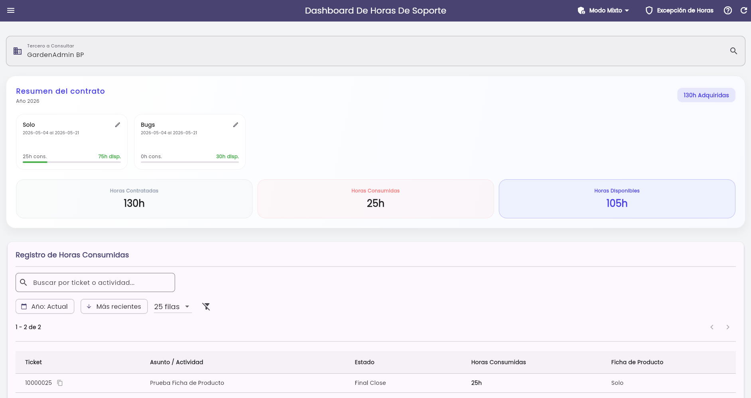Click the Solo card progress bar
Viewport: 751px width, 398px height.
pos(72,162)
